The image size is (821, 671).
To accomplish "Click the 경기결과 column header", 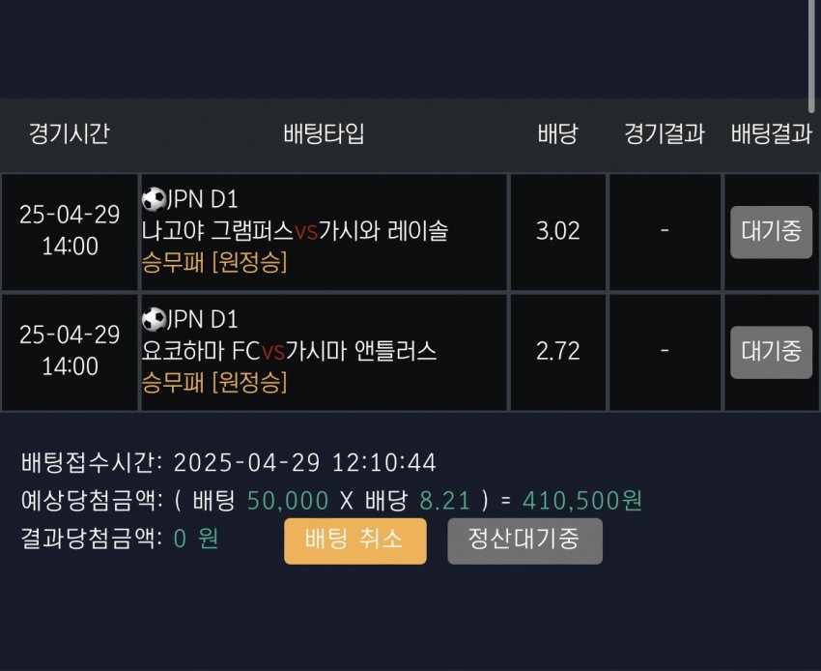I will click(665, 134).
